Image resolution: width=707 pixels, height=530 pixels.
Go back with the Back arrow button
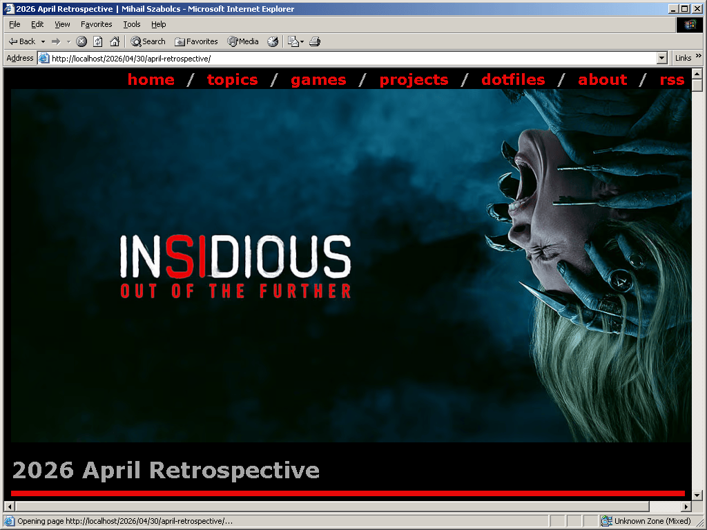coord(21,41)
